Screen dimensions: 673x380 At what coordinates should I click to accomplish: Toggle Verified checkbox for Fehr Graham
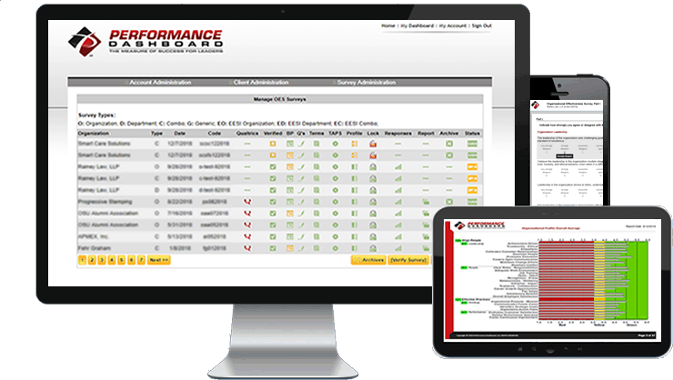(273, 248)
